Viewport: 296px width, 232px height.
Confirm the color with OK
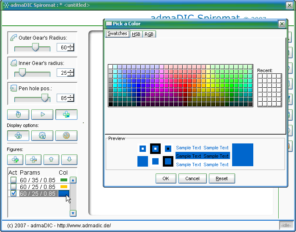tap(166, 178)
